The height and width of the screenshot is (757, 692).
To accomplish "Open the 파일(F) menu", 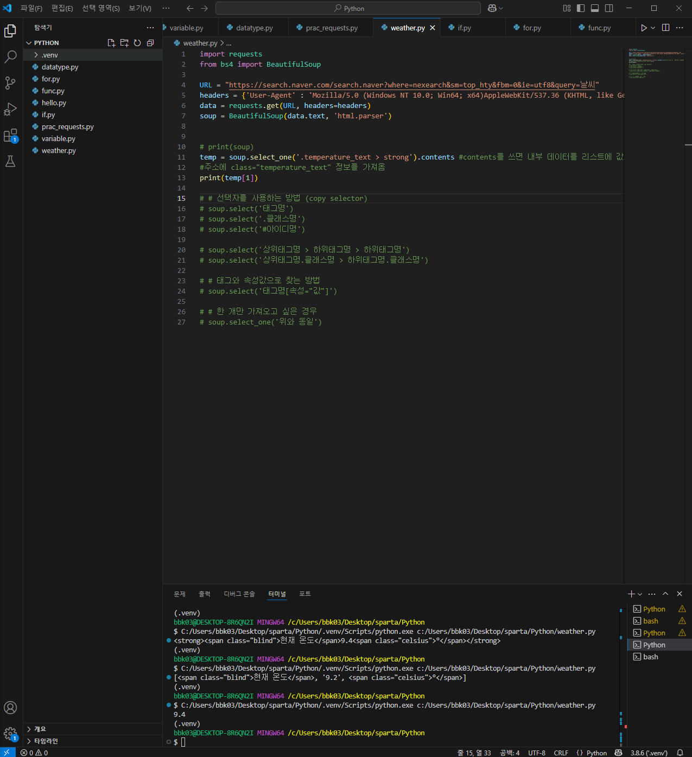I will (x=31, y=8).
